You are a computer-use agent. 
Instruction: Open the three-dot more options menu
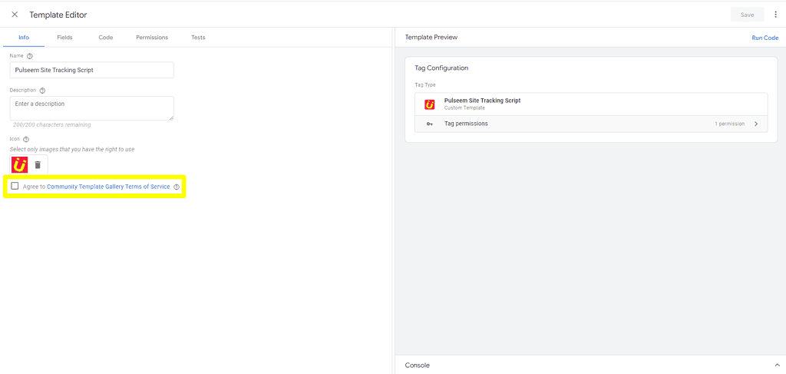tap(775, 15)
